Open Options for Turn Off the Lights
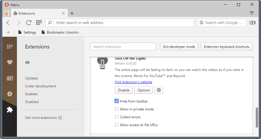Viewport: 261px width, 139px height. (143, 90)
